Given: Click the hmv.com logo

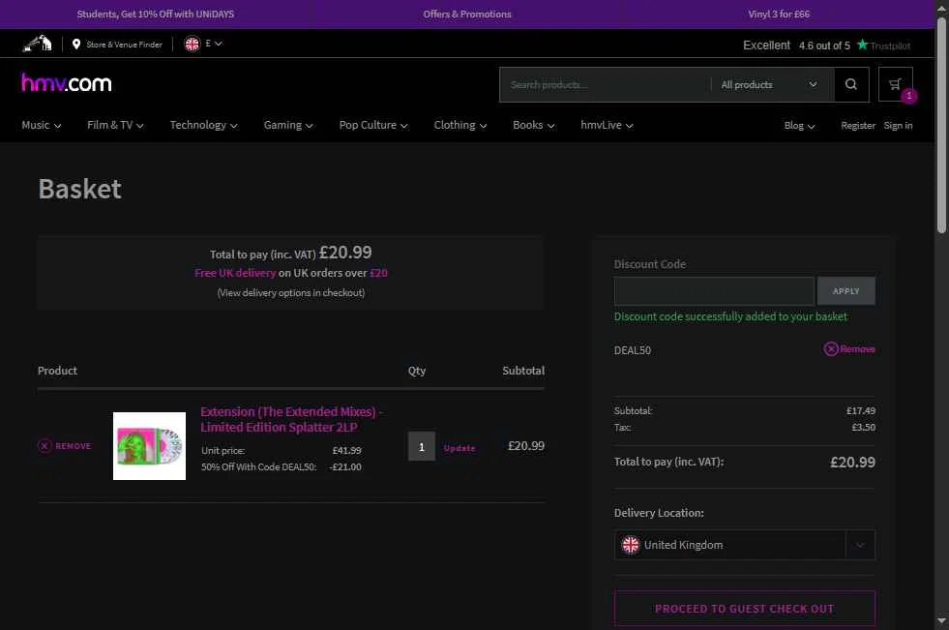Looking at the screenshot, I should pos(67,83).
